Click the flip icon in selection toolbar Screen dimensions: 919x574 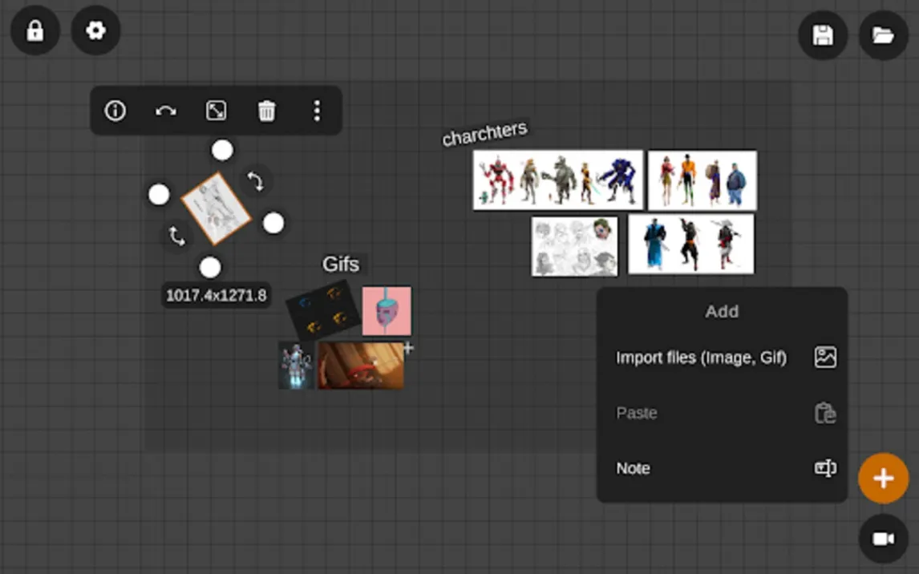tap(166, 111)
